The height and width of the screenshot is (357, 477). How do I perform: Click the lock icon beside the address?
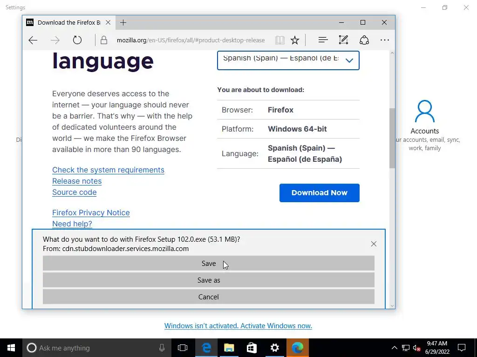(x=104, y=40)
